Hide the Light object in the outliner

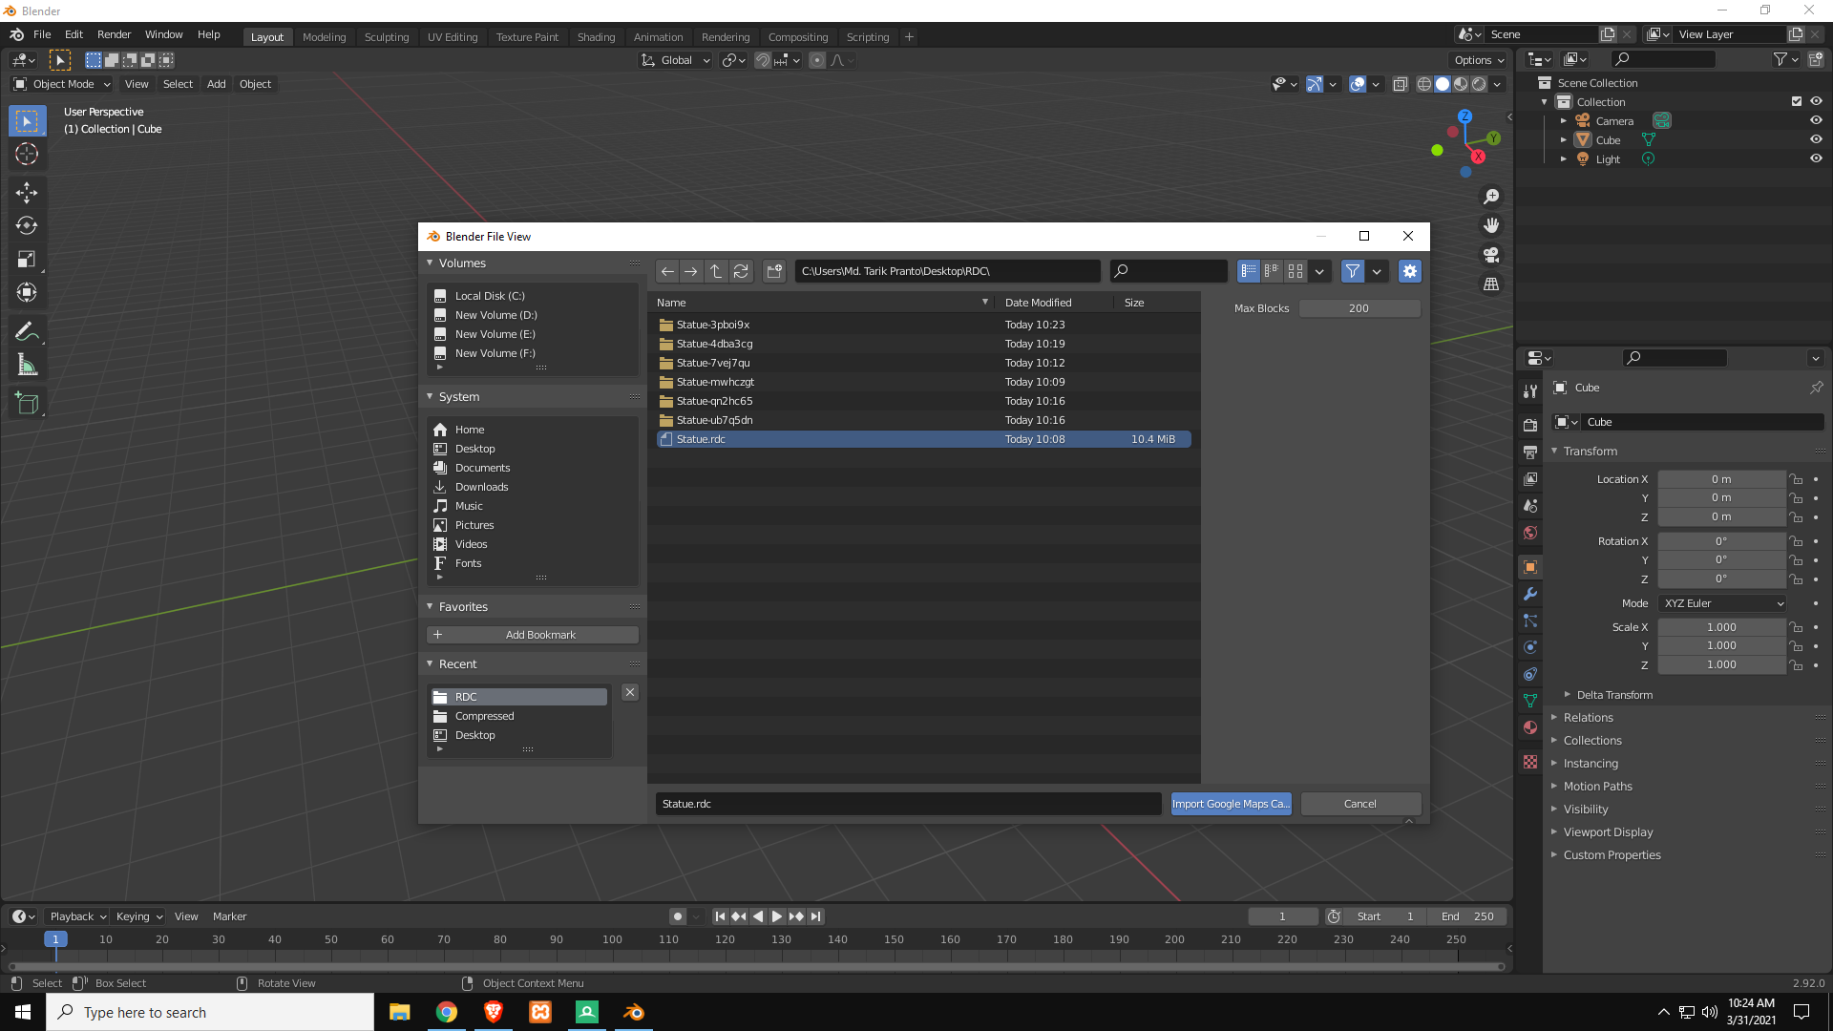click(x=1817, y=158)
